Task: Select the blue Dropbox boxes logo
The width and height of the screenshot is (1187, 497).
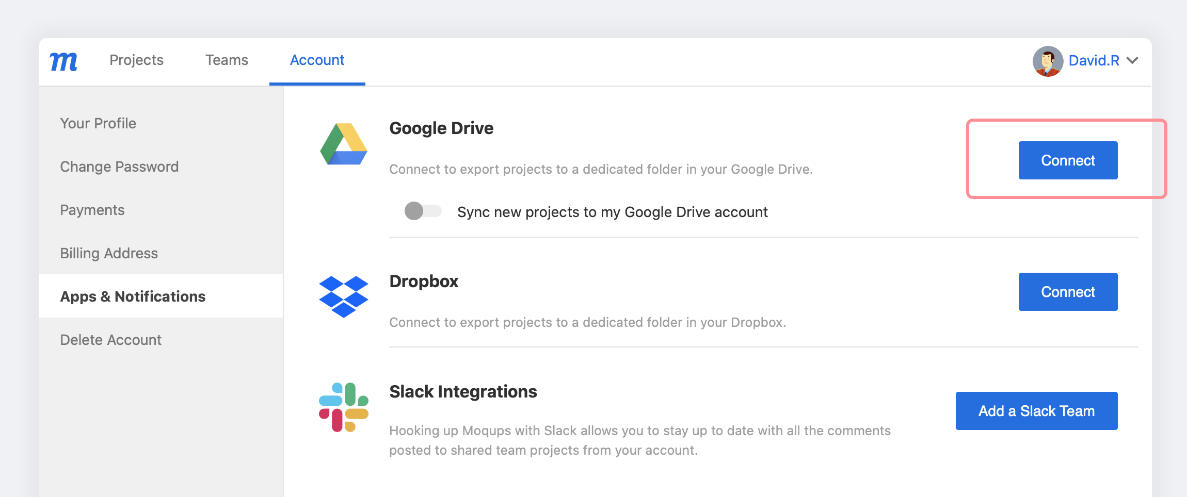Action: pos(343,296)
